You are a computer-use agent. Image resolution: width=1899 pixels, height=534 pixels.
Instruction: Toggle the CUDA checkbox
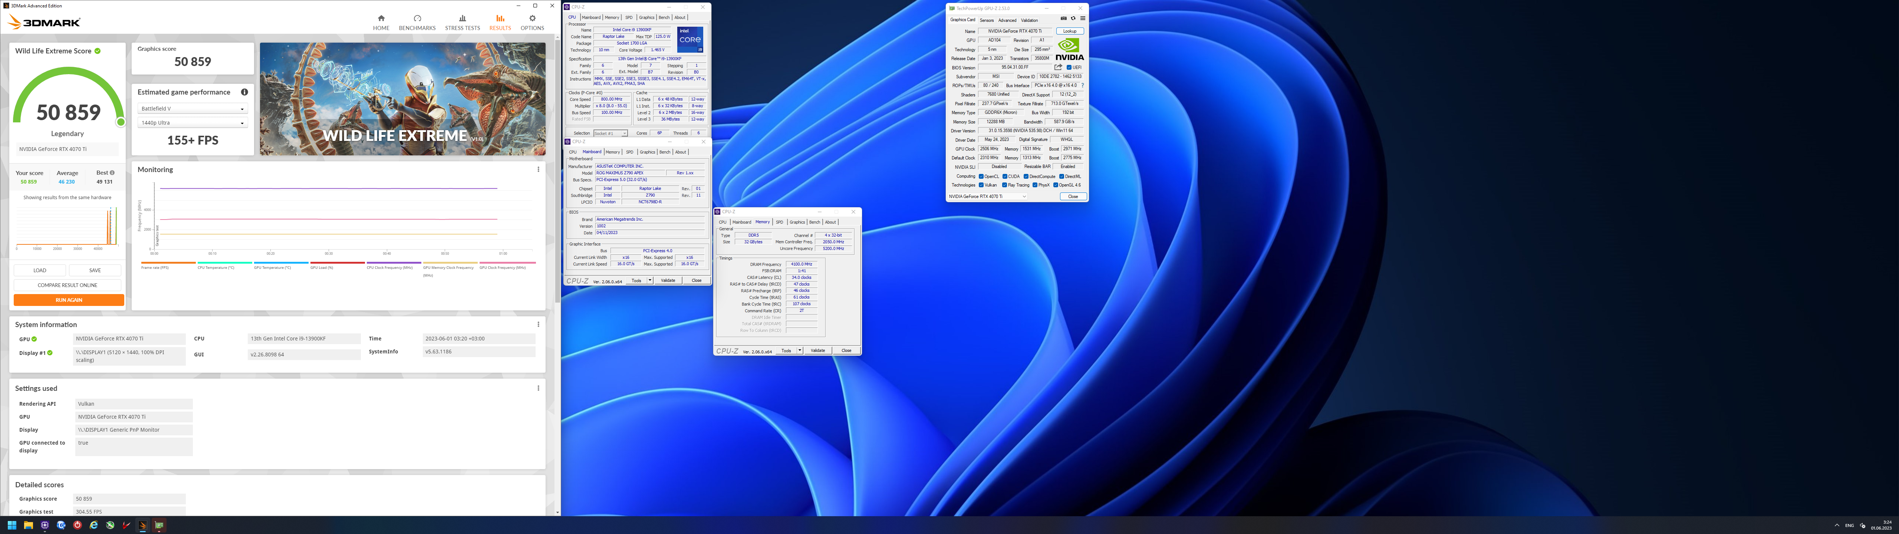pos(1005,176)
